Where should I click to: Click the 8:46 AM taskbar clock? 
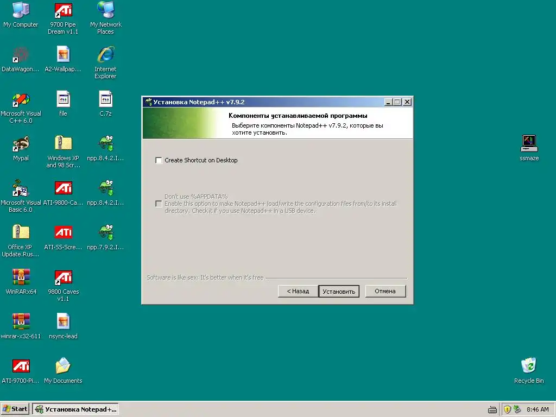pos(538,409)
